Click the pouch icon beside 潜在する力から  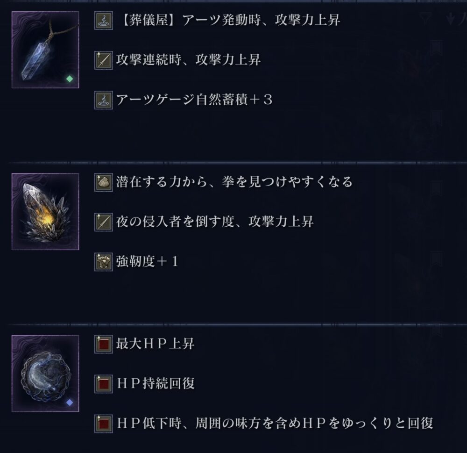pyautogui.click(x=104, y=182)
